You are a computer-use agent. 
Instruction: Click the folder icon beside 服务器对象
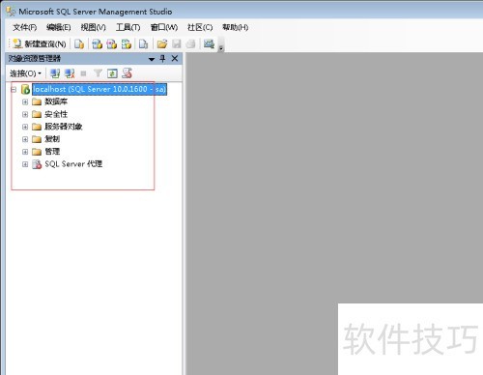pos(37,127)
